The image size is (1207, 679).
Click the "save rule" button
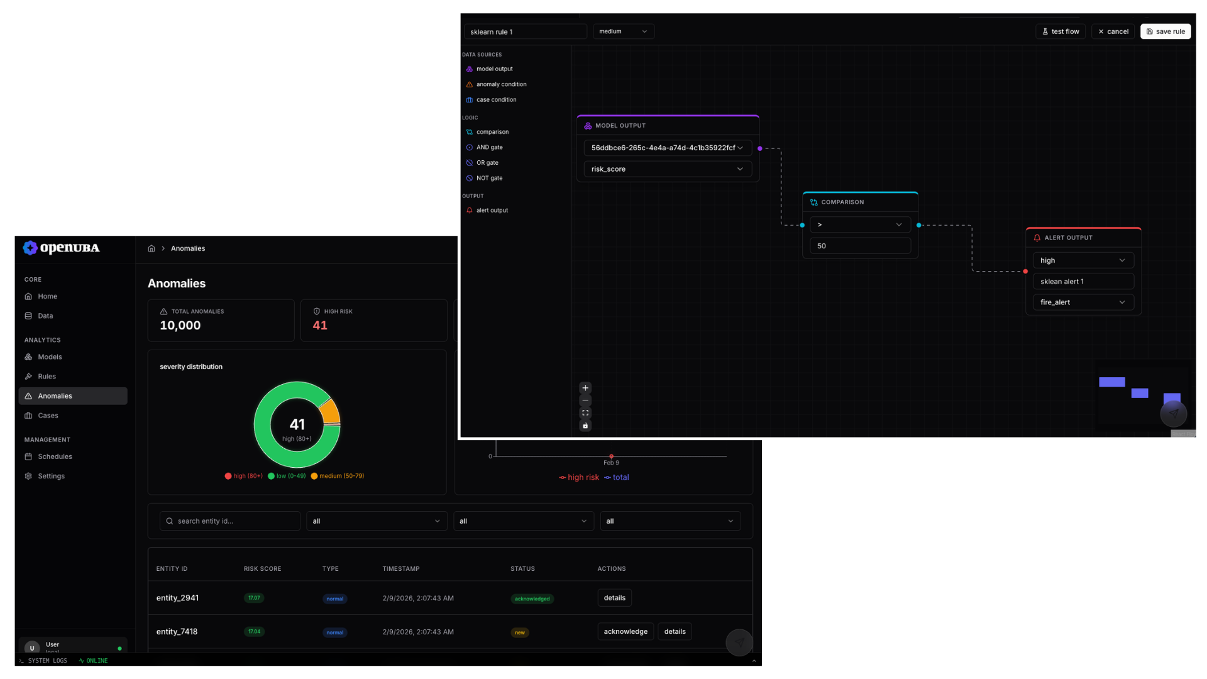(1166, 31)
